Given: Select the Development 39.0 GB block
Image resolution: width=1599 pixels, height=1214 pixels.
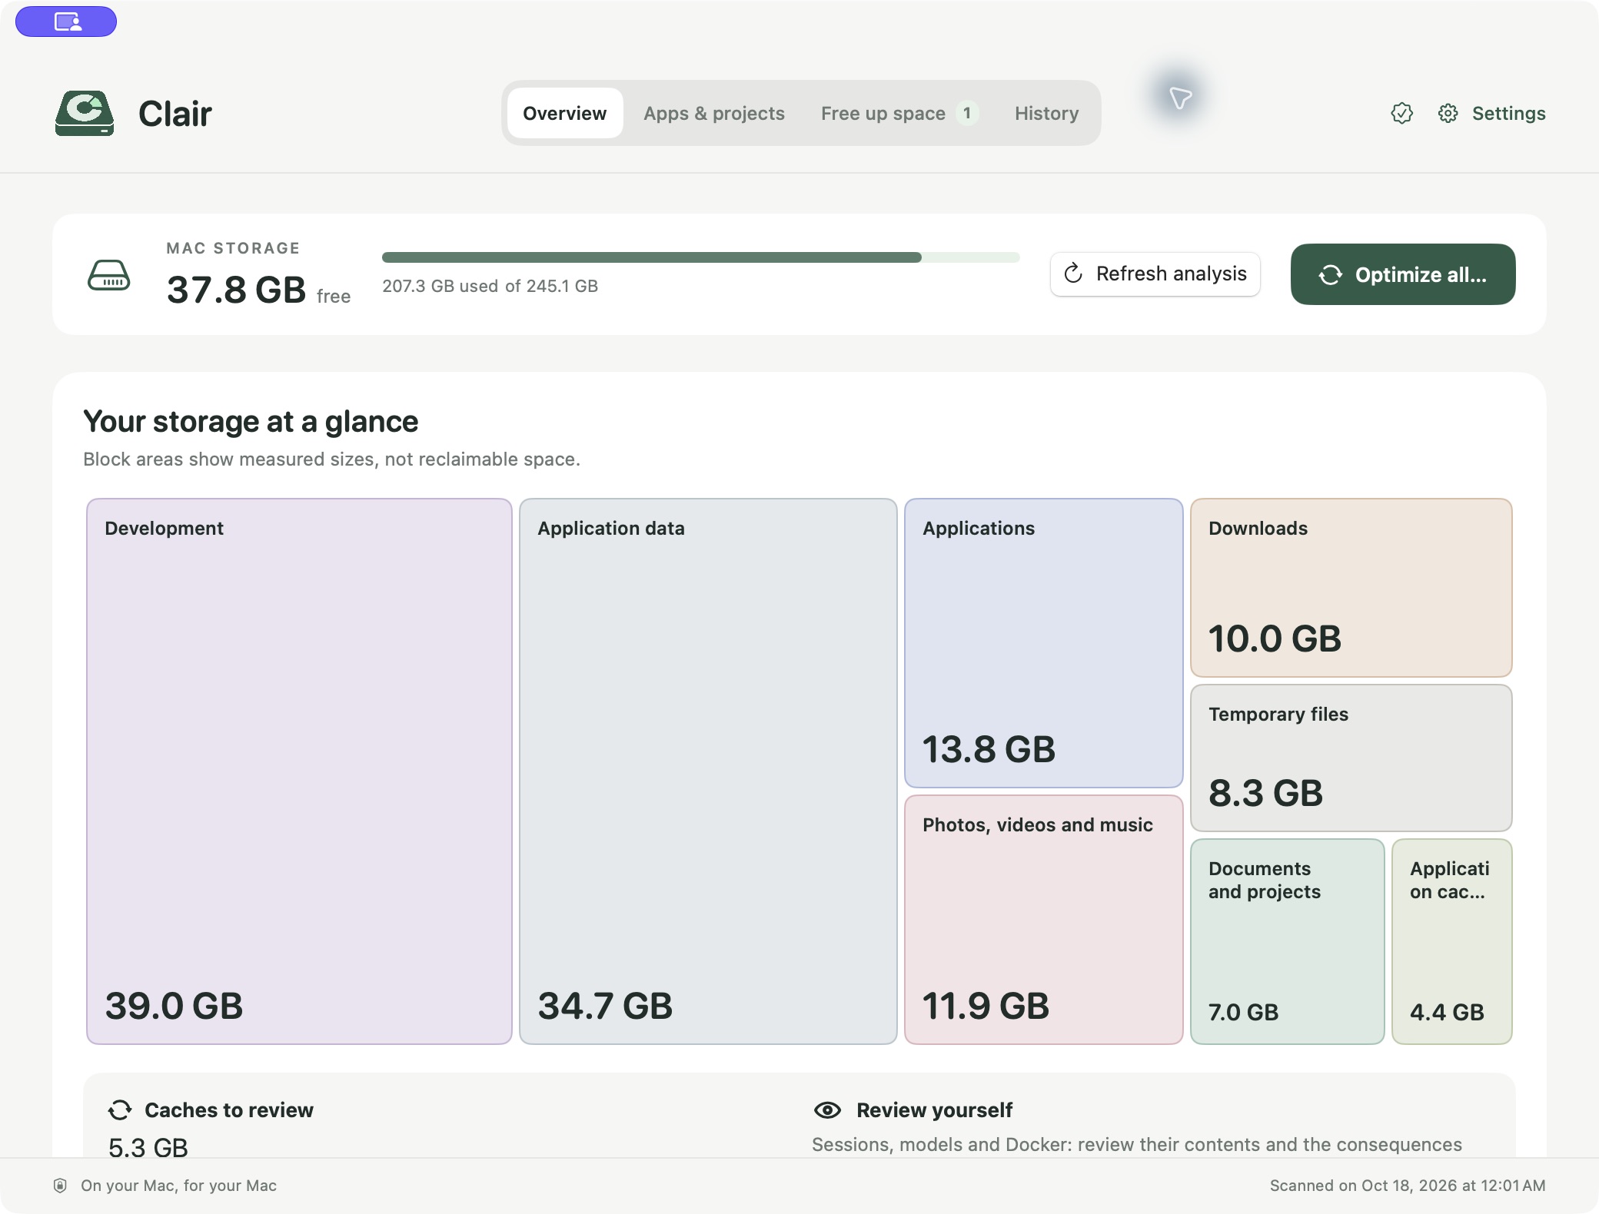Looking at the screenshot, I should pyautogui.click(x=299, y=771).
